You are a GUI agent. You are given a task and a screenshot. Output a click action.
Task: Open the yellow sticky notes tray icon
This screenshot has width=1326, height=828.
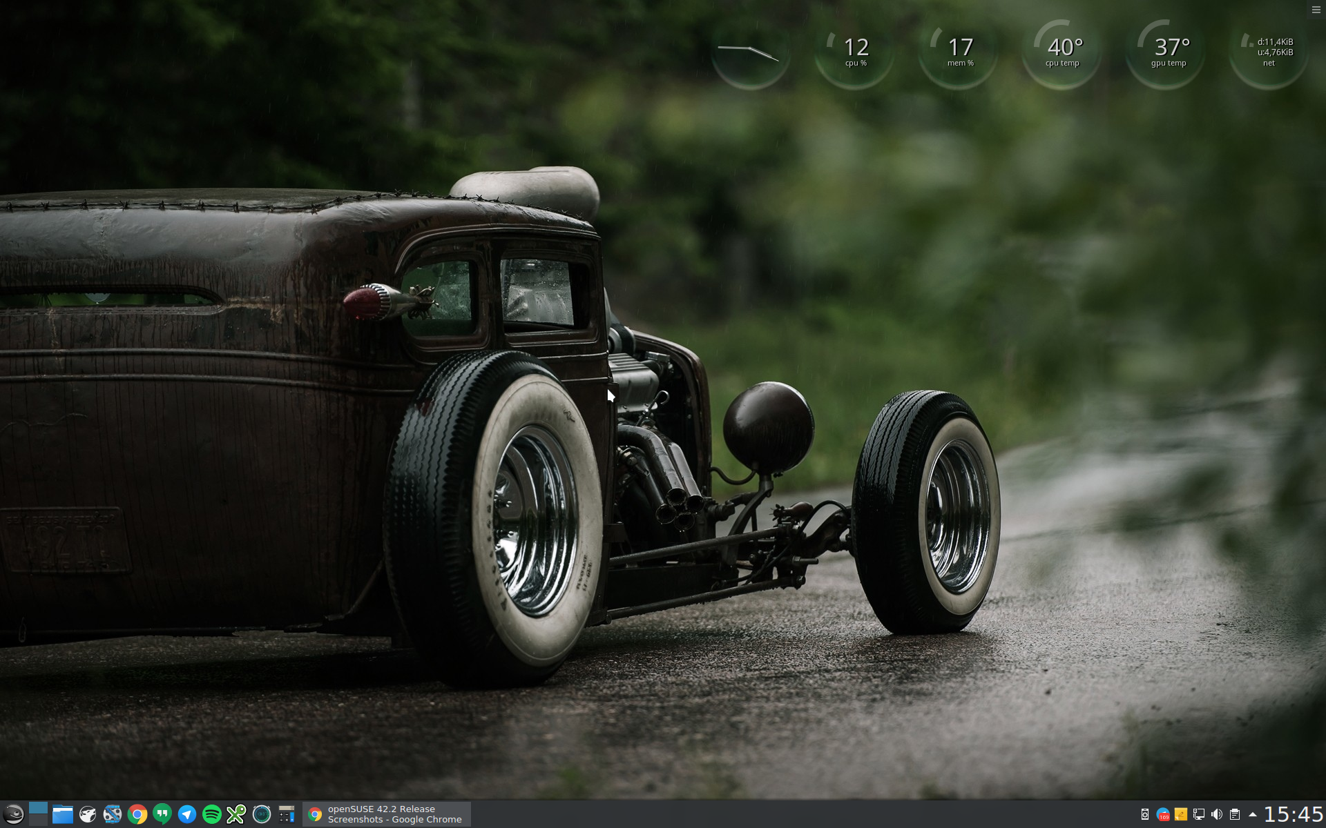click(x=1181, y=814)
